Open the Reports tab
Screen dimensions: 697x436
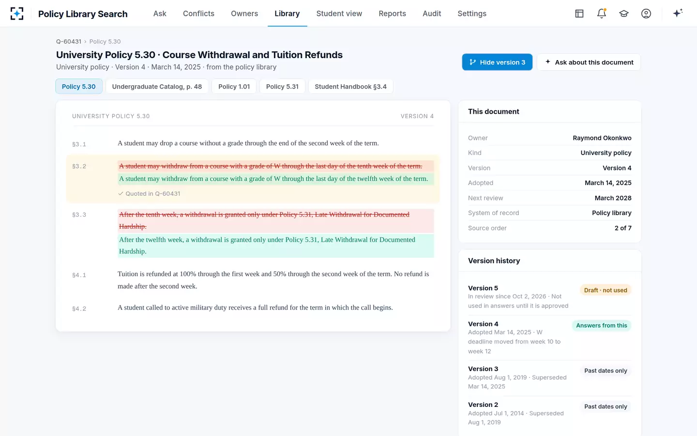[x=392, y=14]
